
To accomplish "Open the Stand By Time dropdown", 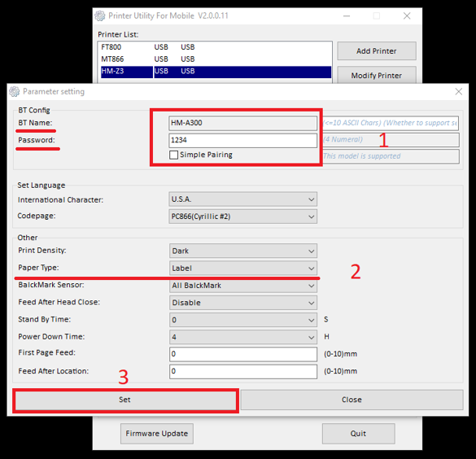I will [242, 320].
